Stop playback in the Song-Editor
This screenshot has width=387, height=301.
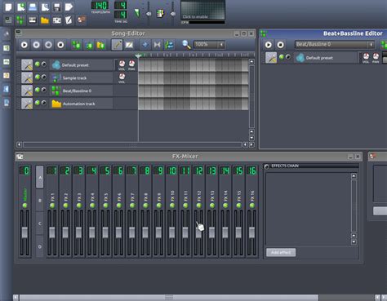point(60,45)
